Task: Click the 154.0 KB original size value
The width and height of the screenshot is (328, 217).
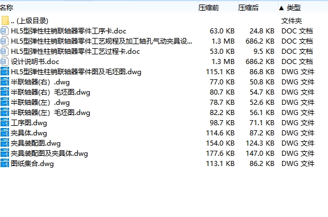Action: coord(220,143)
